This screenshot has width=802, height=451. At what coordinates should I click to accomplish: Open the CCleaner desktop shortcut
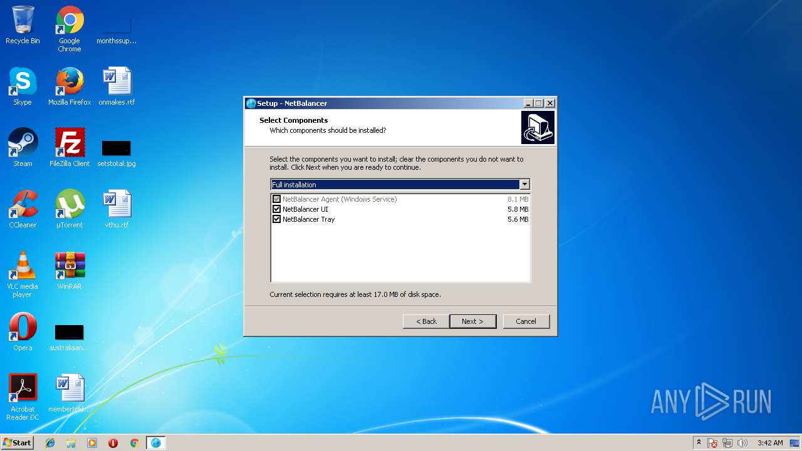tap(23, 209)
